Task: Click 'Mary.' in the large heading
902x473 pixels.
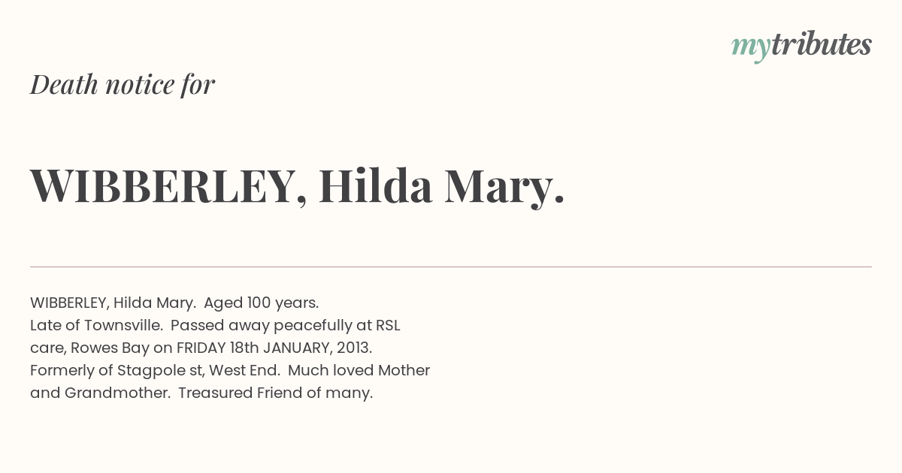Action: click(504, 188)
